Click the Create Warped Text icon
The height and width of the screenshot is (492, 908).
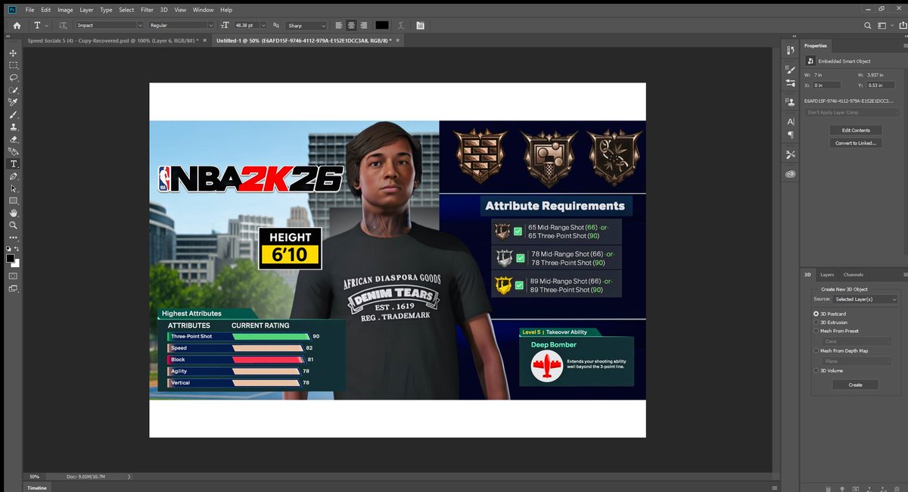(400, 25)
